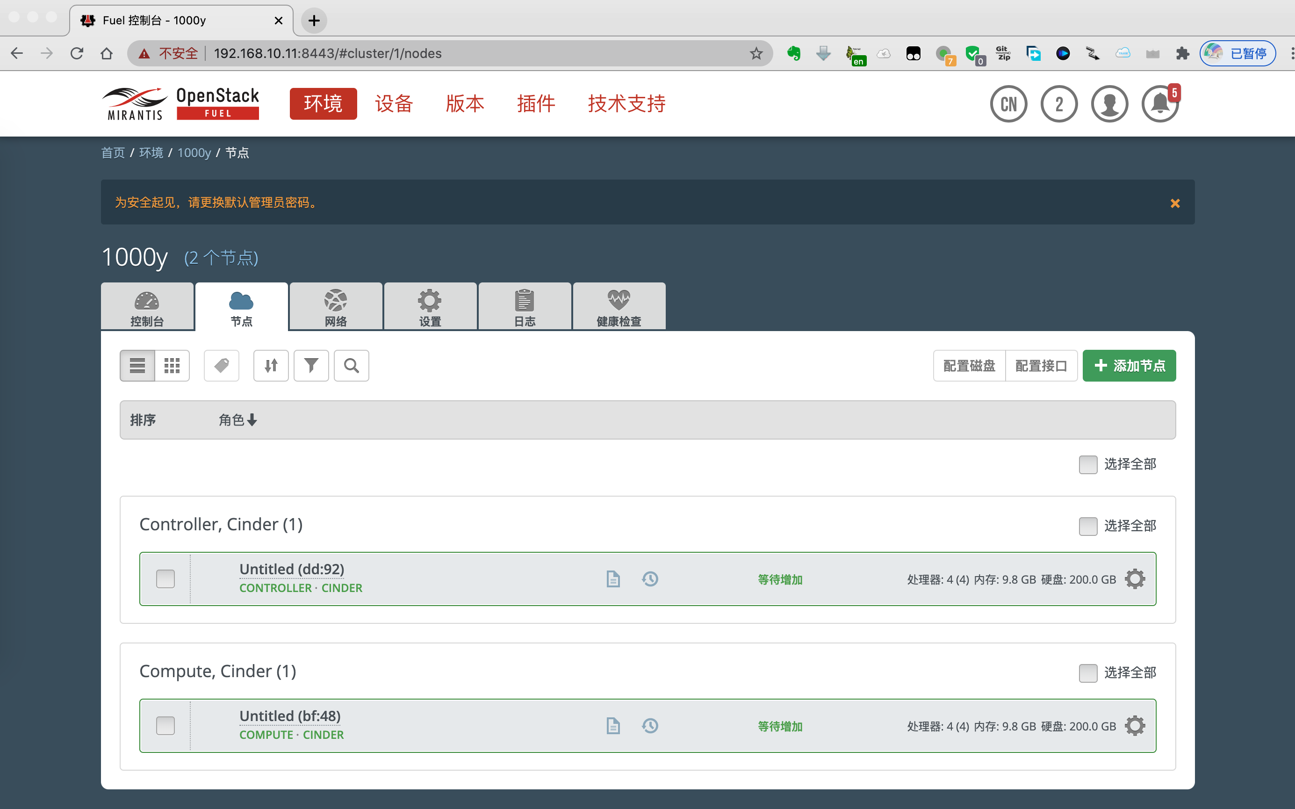Screen dimensions: 1295x809
Task: Open the Git Zip extension
Action: [1003, 53]
